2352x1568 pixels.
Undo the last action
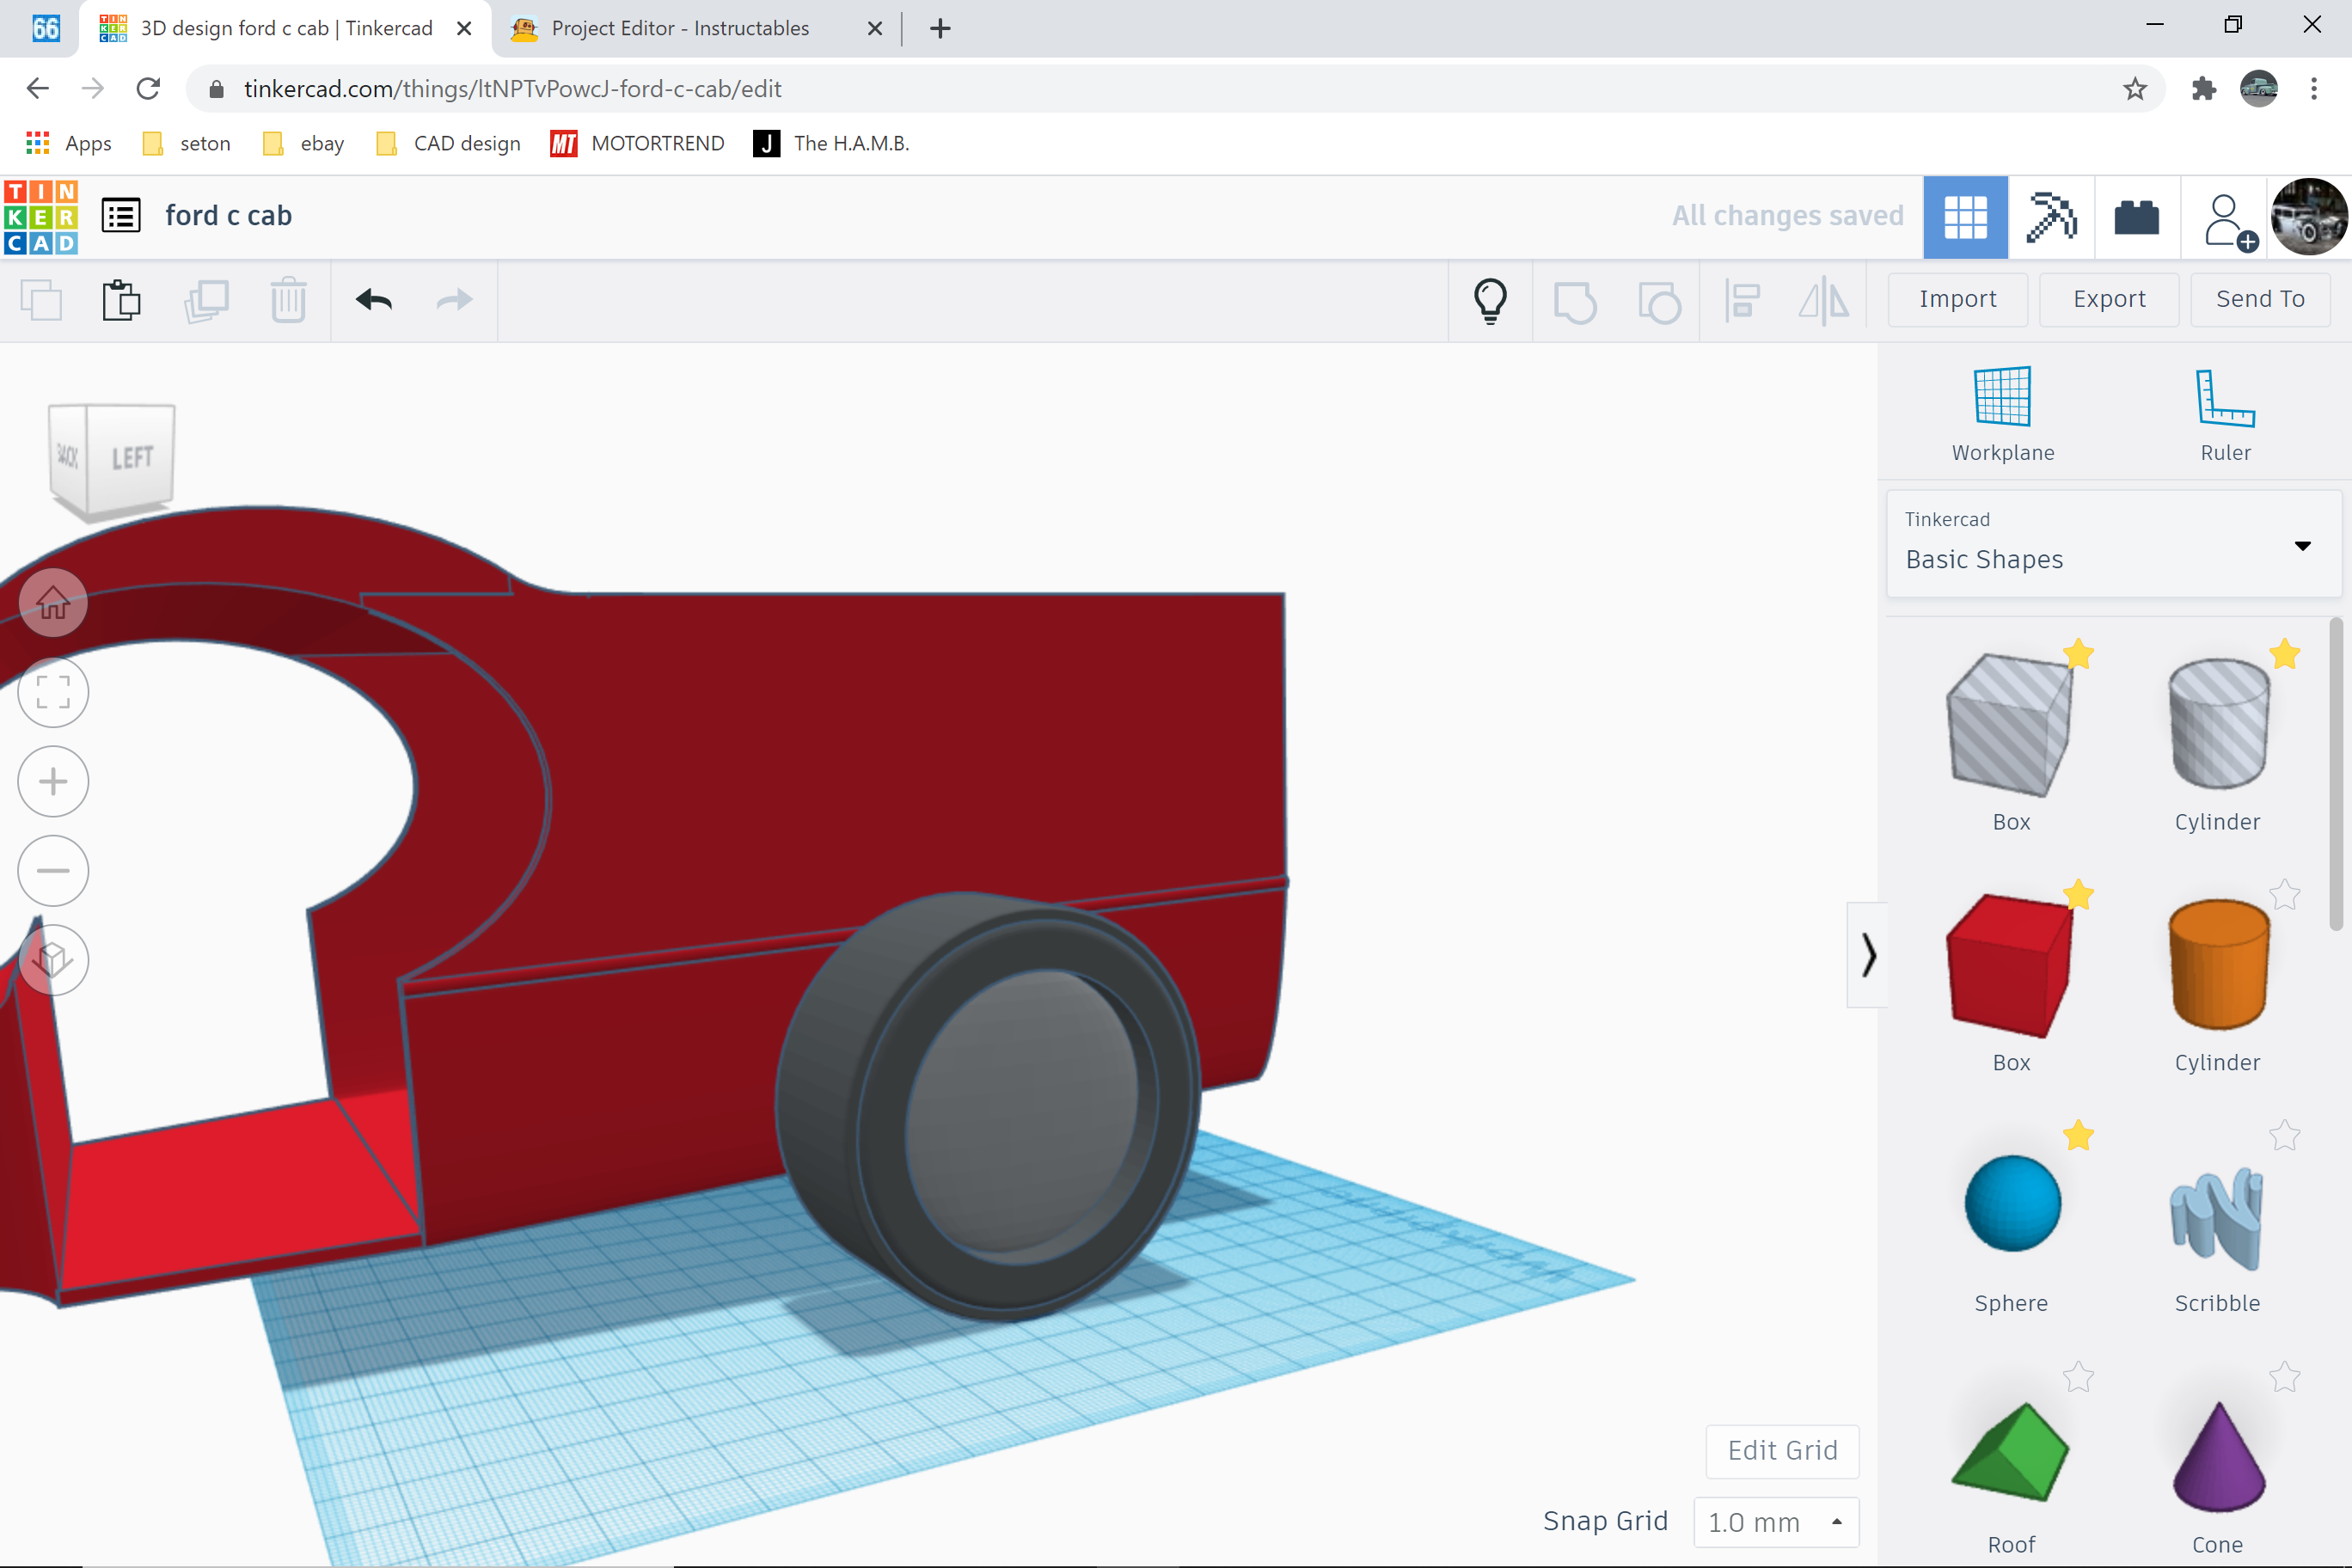[x=374, y=299]
